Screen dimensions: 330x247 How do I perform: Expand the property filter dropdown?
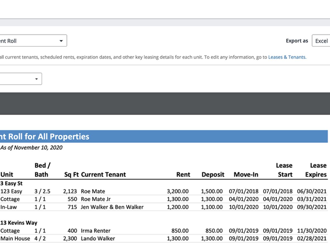click(21, 79)
